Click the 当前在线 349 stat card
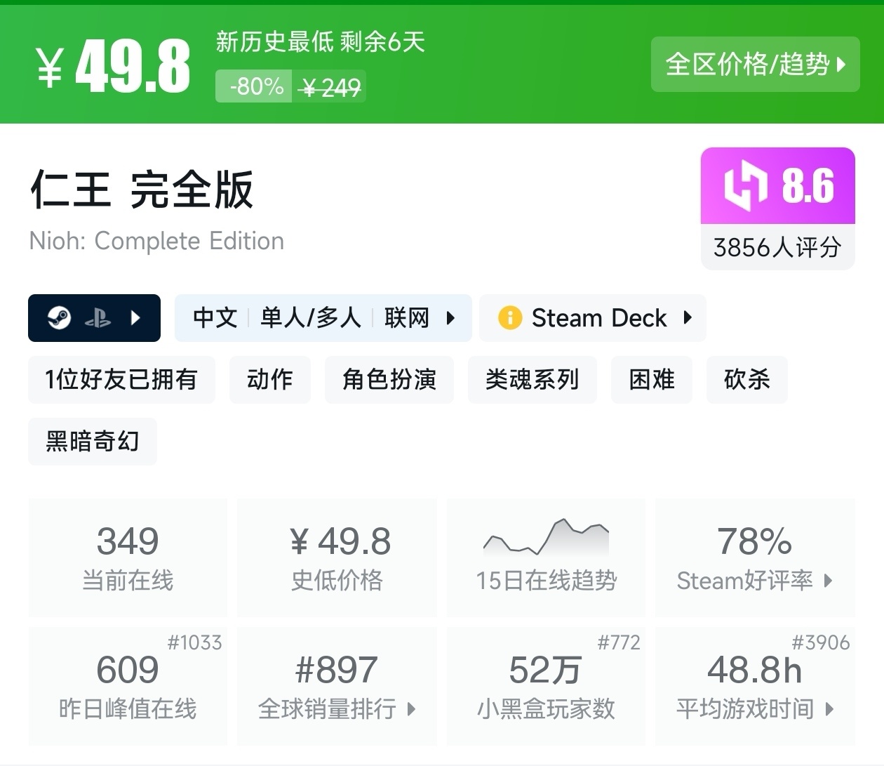The height and width of the screenshot is (766, 884). (x=128, y=558)
